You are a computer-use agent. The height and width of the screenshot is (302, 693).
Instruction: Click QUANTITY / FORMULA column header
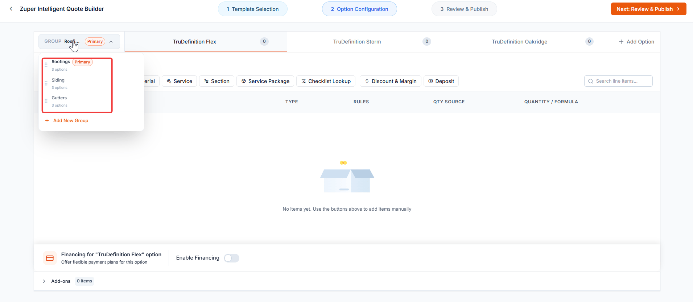coord(551,102)
